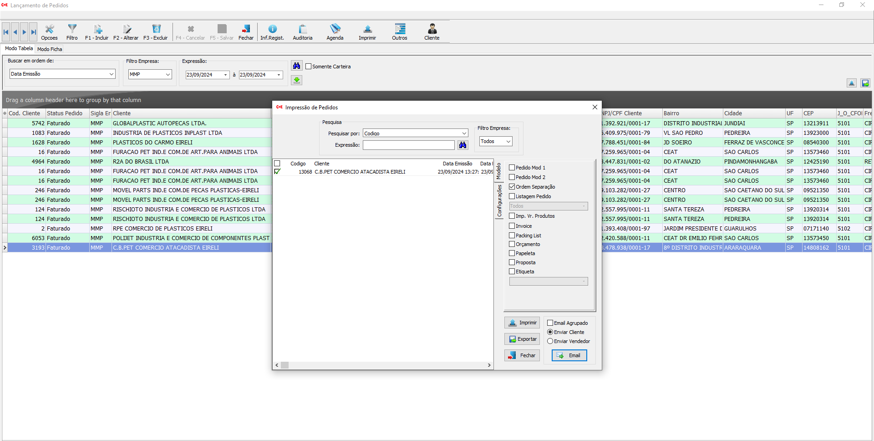Switch to the Modo Ficha tab
Viewport: 874px width, 441px height.
coord(50,49)
